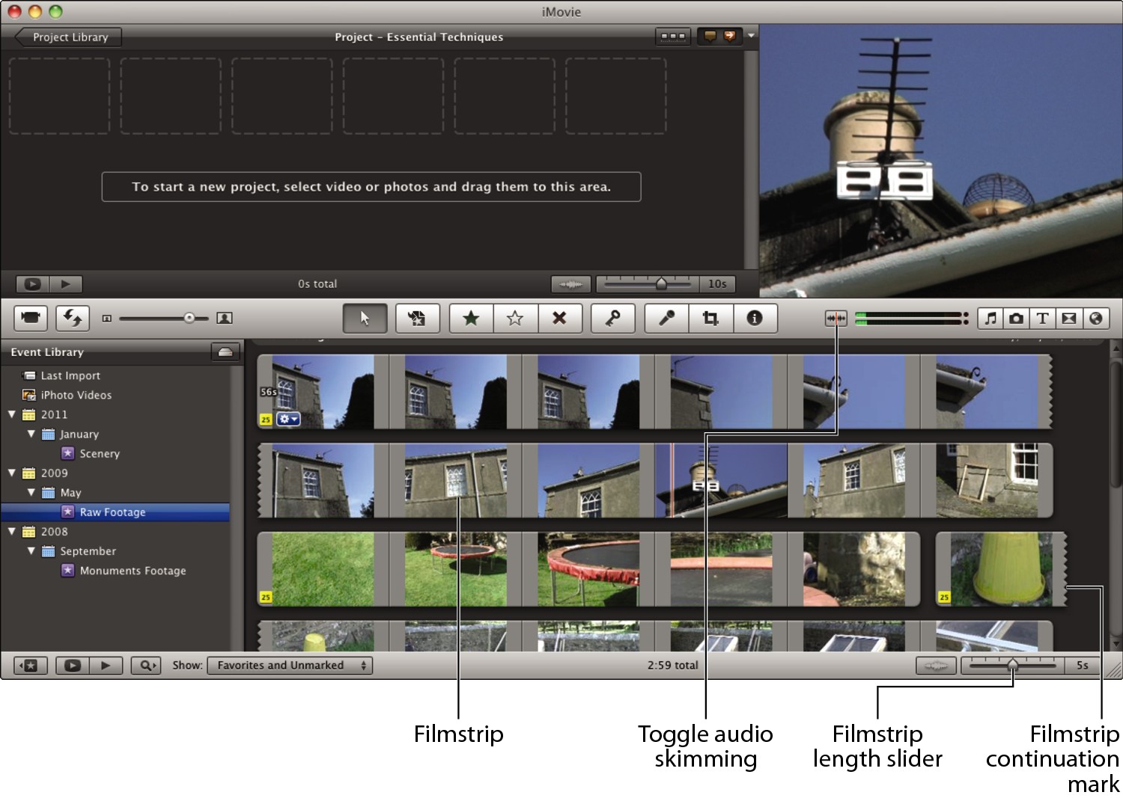
Task: Open the keyword filter search button
Action: pyautogui.click(x=146, y=666)
